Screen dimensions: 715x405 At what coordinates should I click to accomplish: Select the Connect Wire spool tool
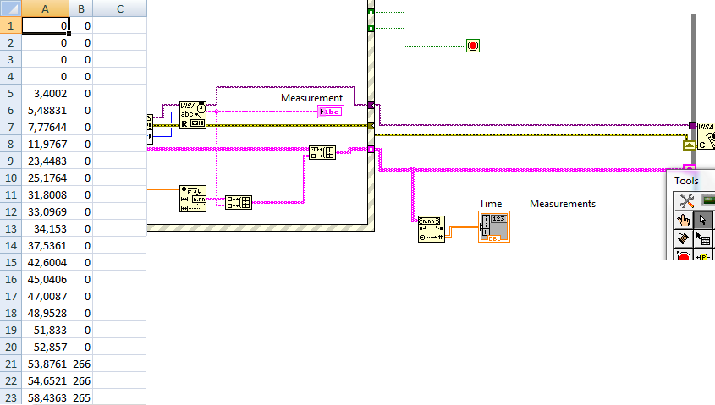pos(683,238)
